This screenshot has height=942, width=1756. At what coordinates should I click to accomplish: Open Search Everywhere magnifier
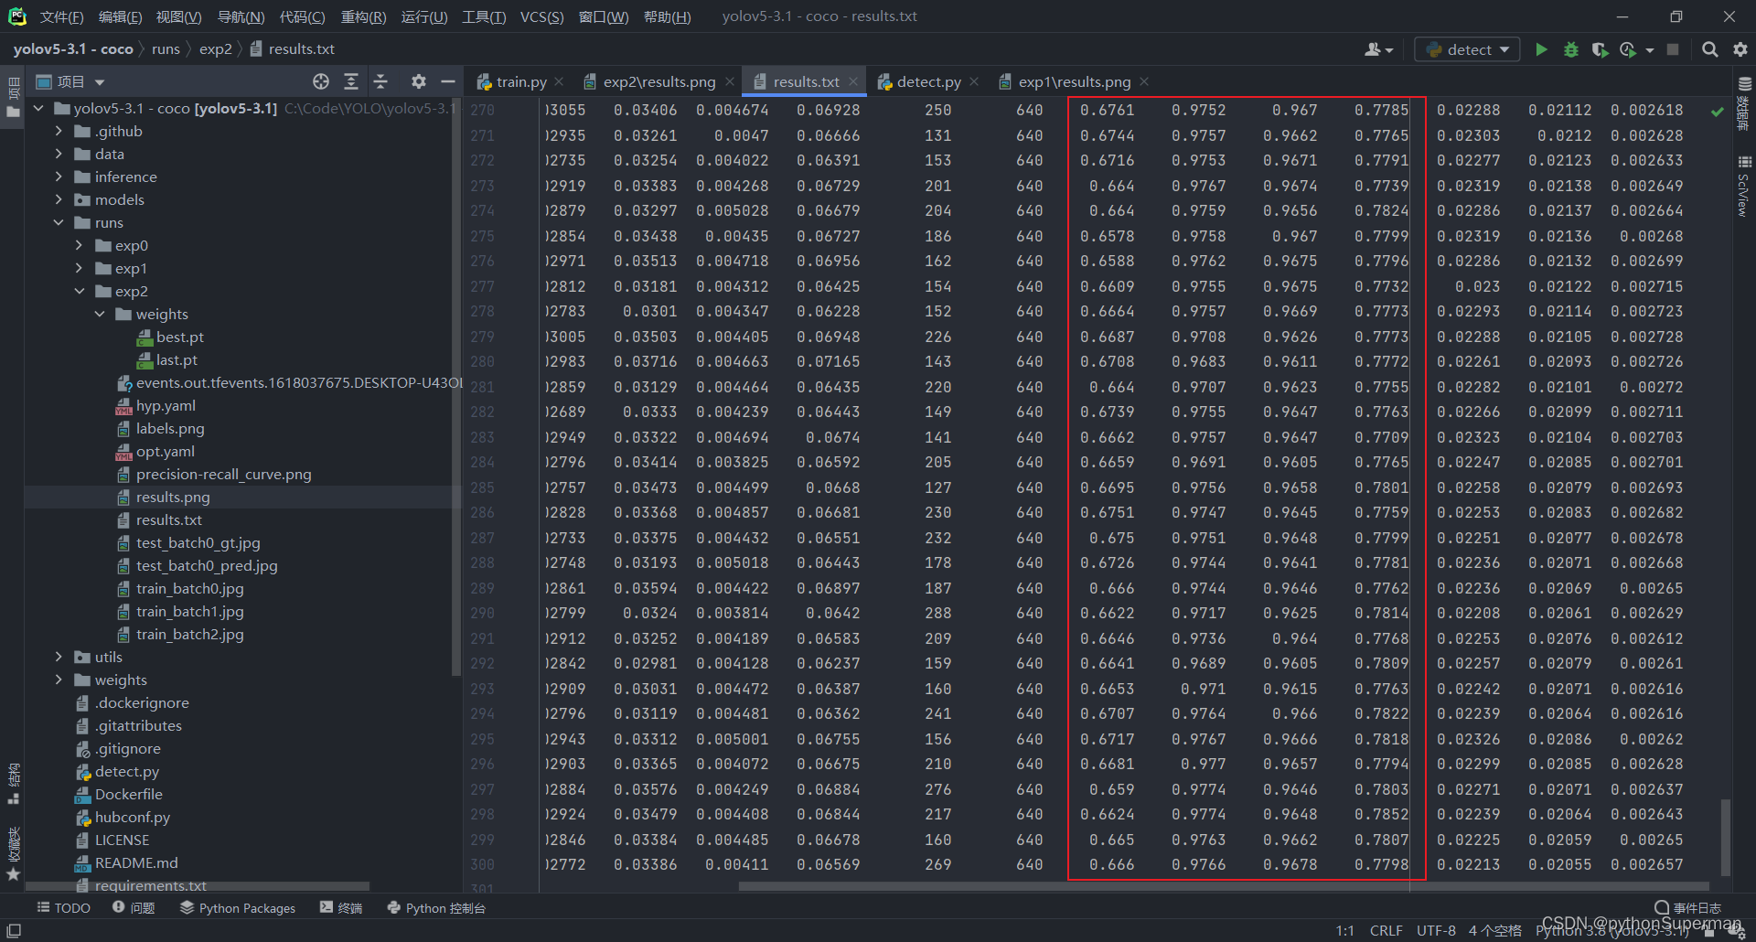(x=1709, y=49)
